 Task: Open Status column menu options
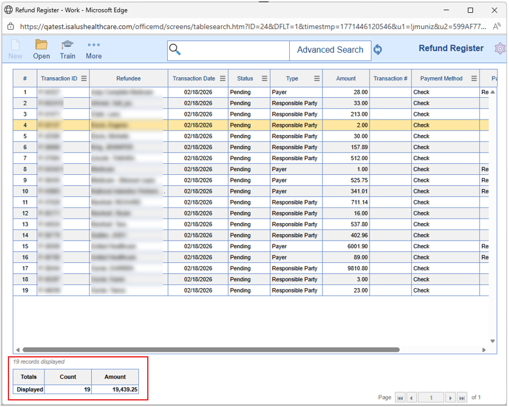[x=264, y=78]
